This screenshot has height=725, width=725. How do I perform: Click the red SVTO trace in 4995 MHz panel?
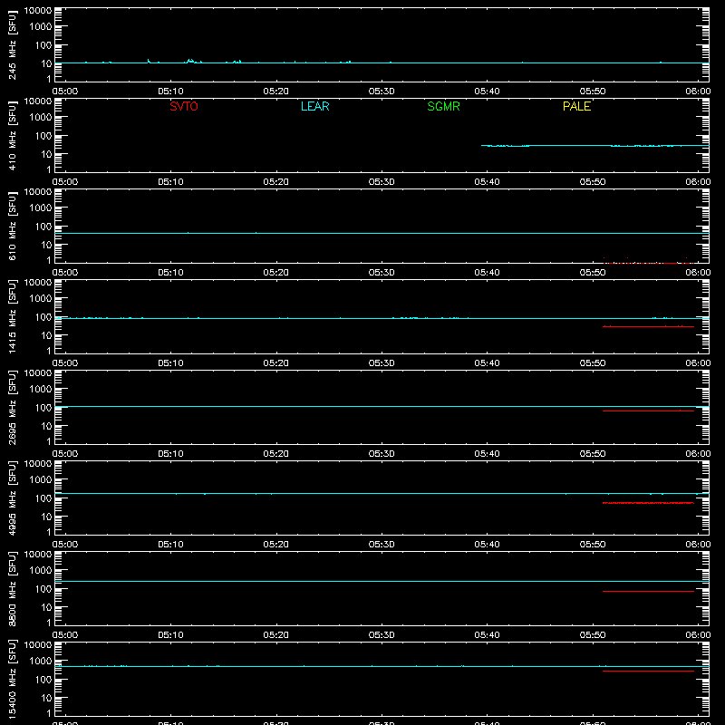648,503
